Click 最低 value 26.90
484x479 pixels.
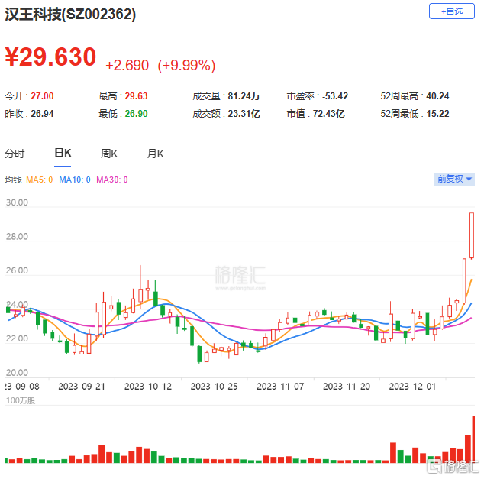click(136, 114)
